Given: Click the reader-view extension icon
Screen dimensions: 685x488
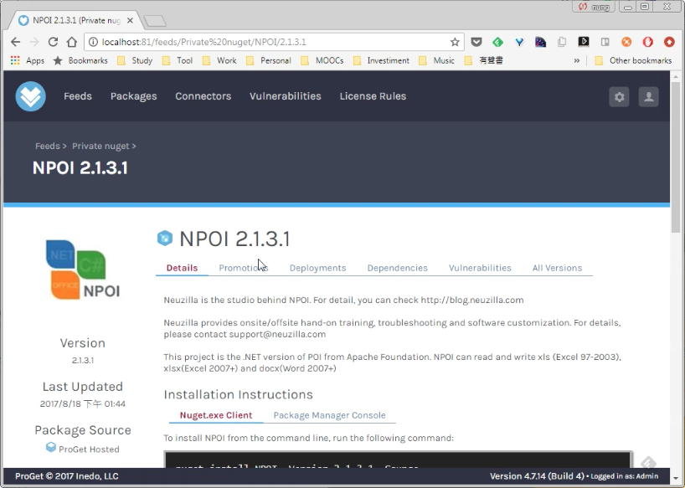Looking at the screenshot, I should (x=605, y=42).
